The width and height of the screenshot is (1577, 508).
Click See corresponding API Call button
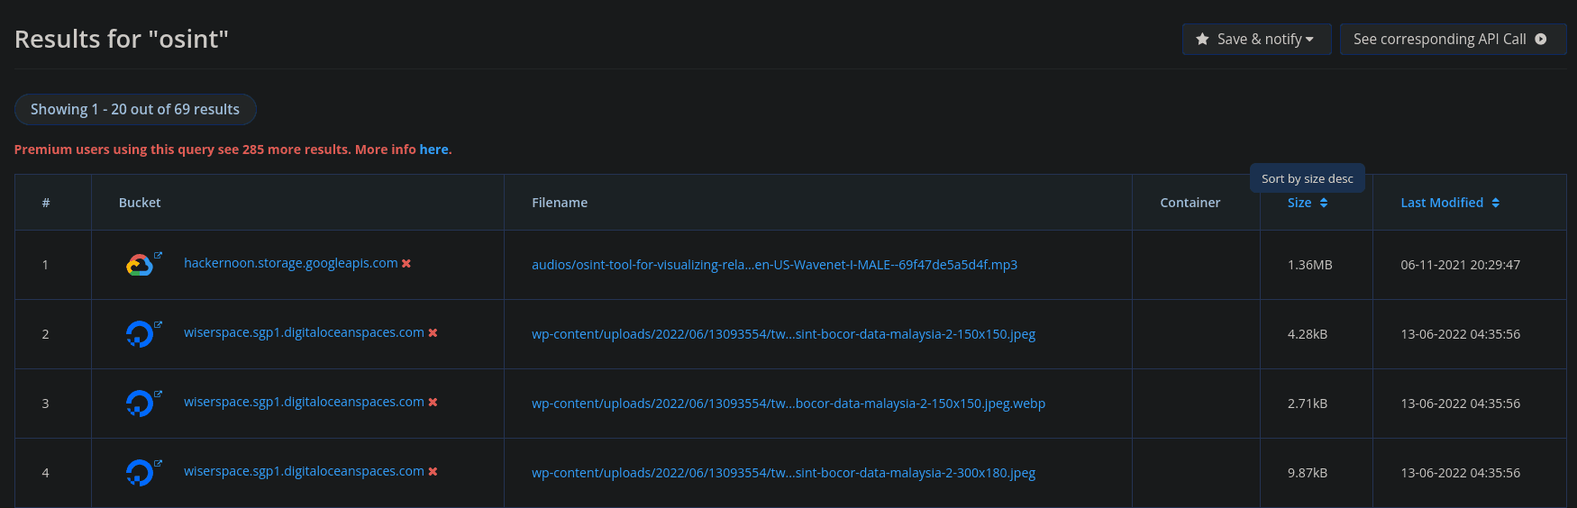tap(1453, 40)
